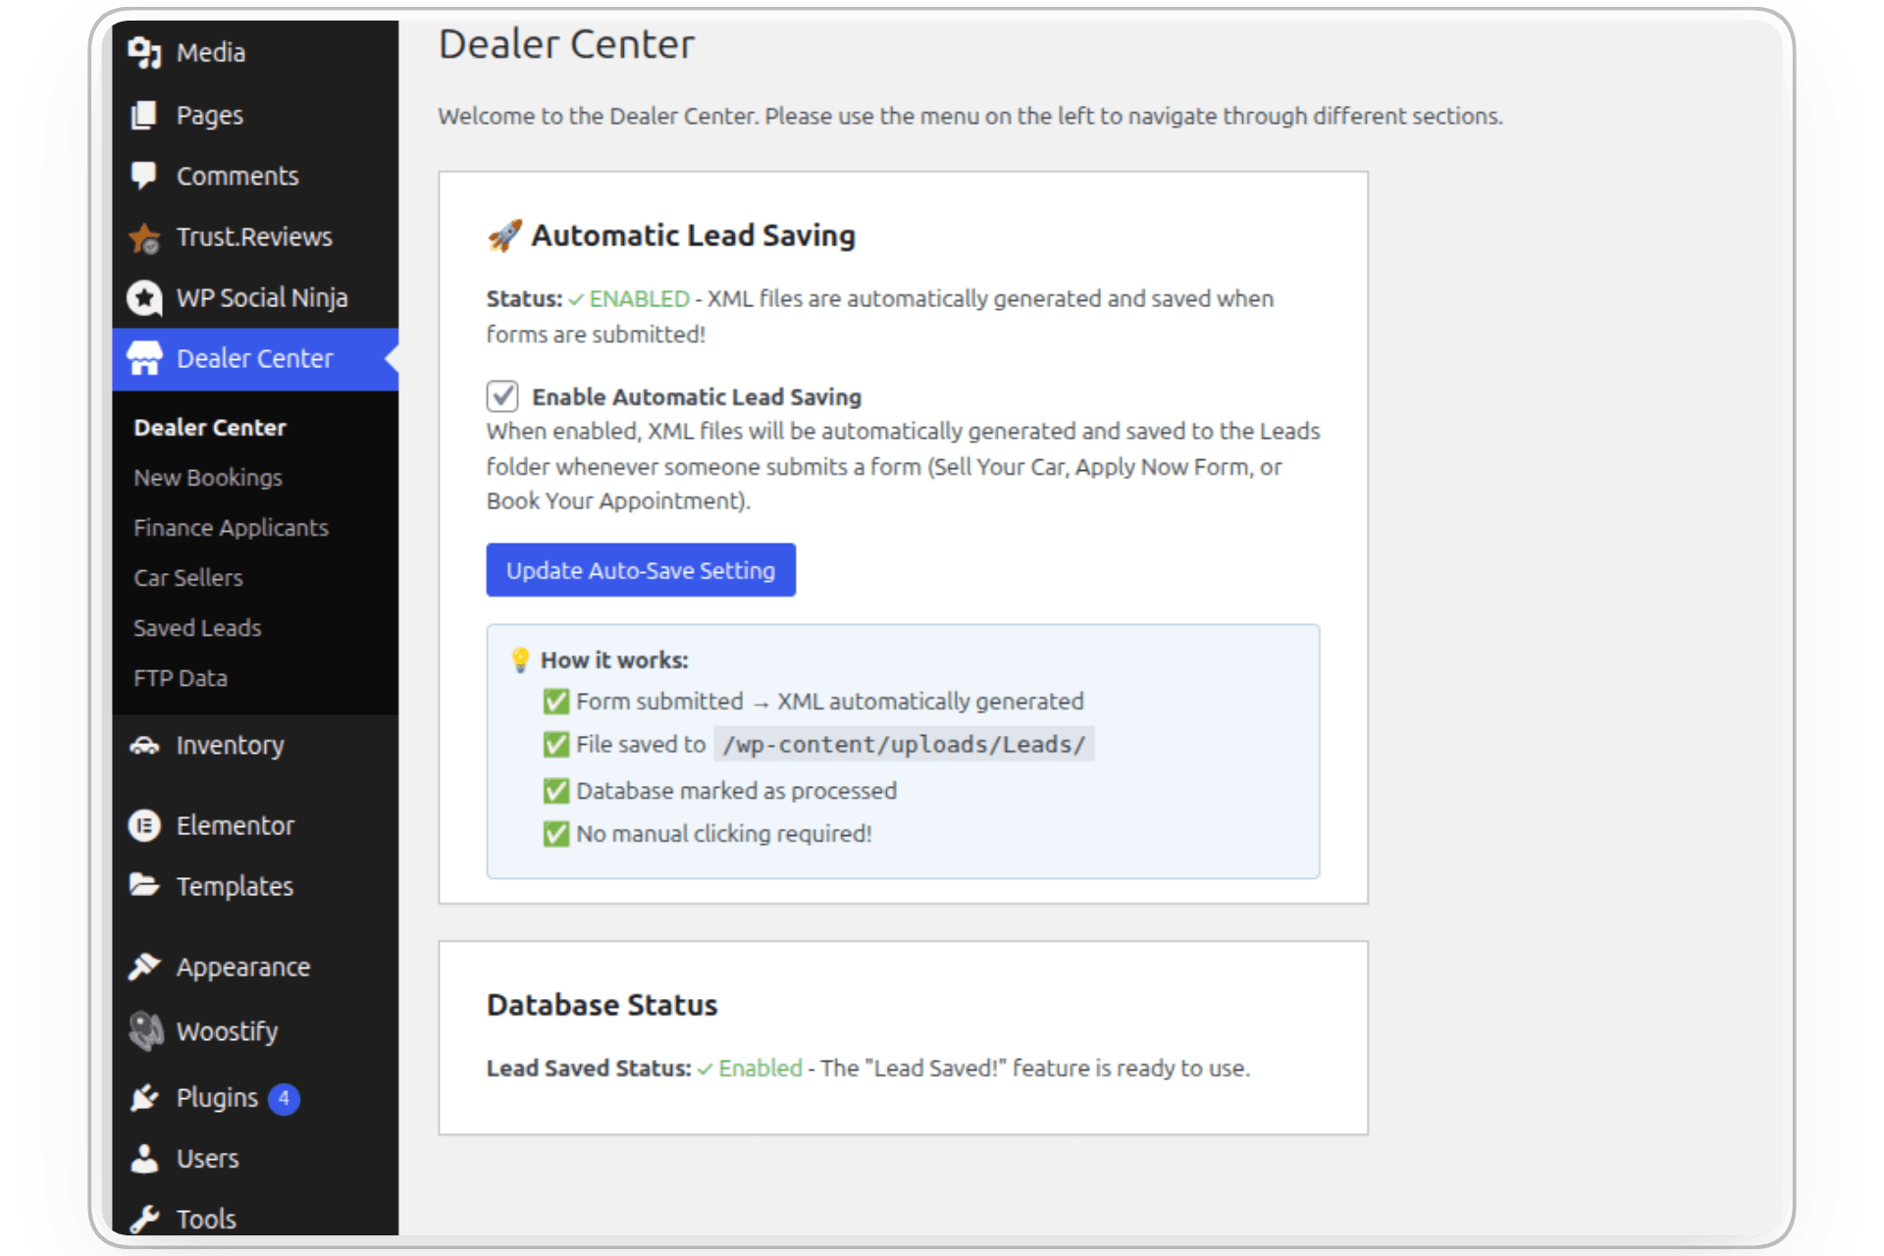
Task: Open the Saved Leads submenu item
Action: tap(196, 627)
